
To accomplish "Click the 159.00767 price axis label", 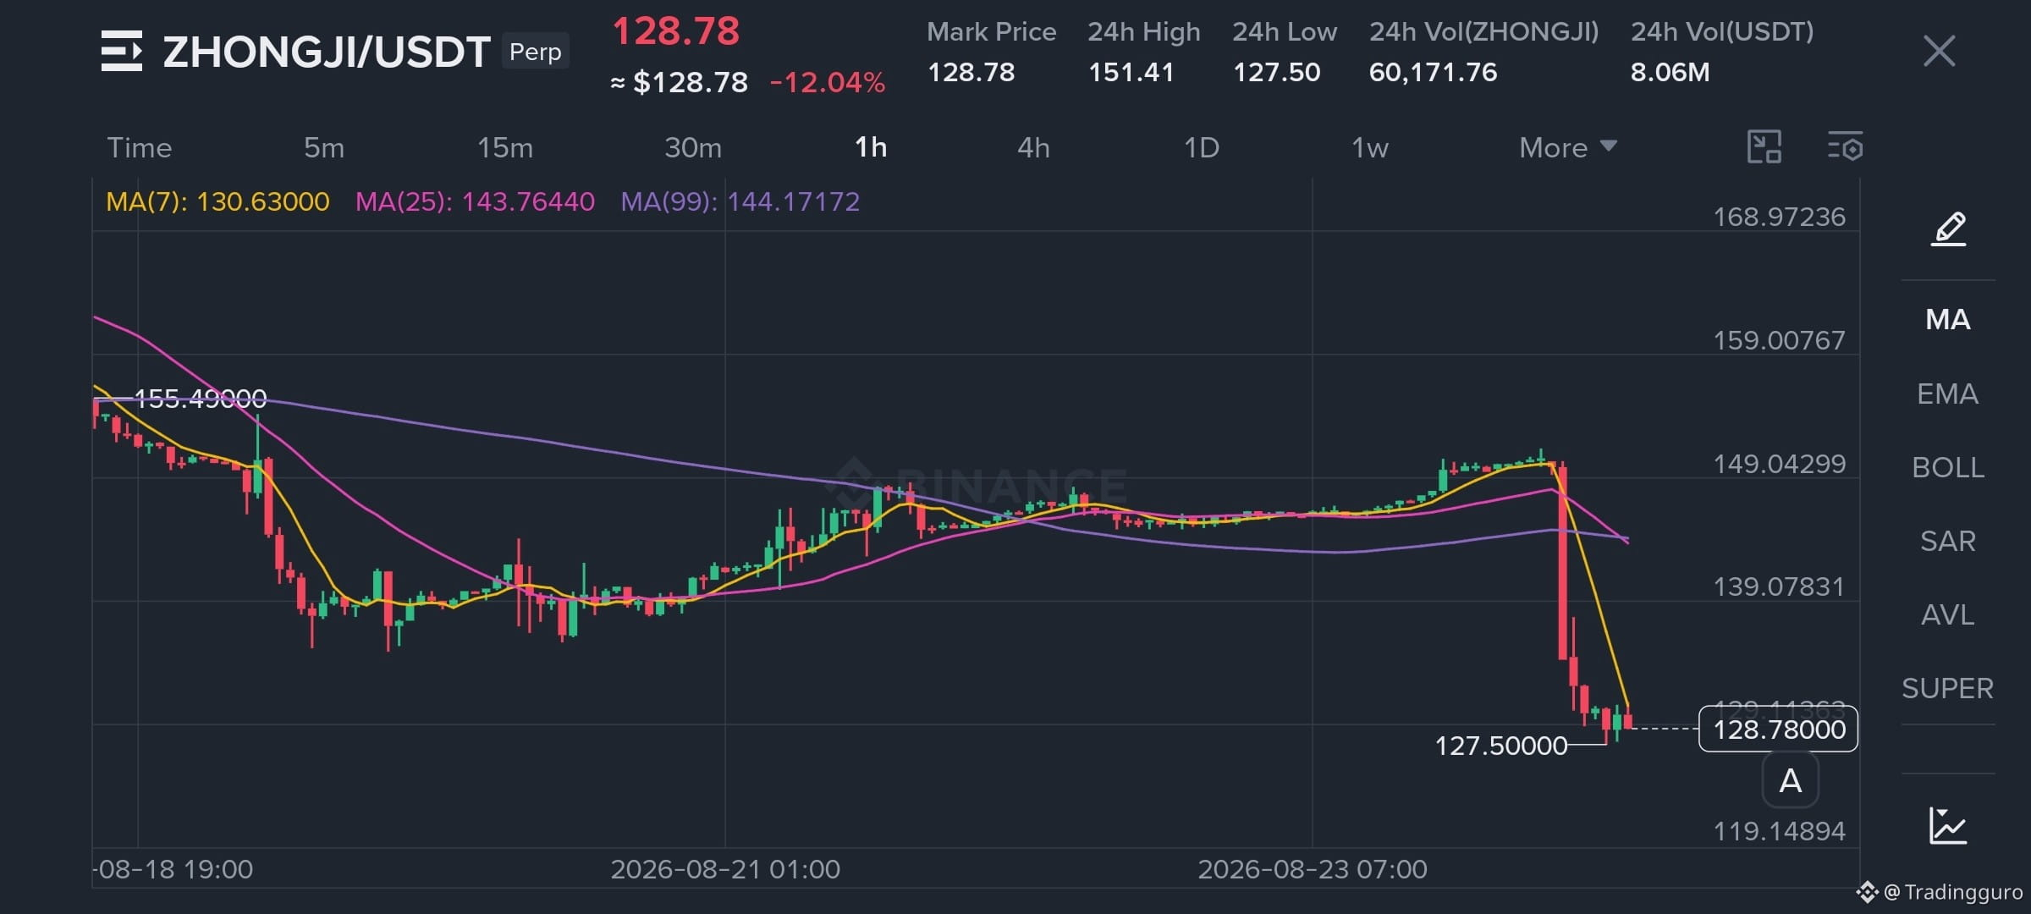I will pos(1779,340).
